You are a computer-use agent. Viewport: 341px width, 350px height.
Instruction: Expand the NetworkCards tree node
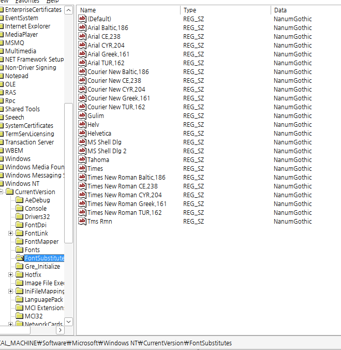click(x=10, y=324)
